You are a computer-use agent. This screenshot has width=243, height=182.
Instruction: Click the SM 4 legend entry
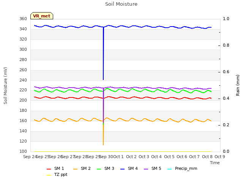(129, 168)
